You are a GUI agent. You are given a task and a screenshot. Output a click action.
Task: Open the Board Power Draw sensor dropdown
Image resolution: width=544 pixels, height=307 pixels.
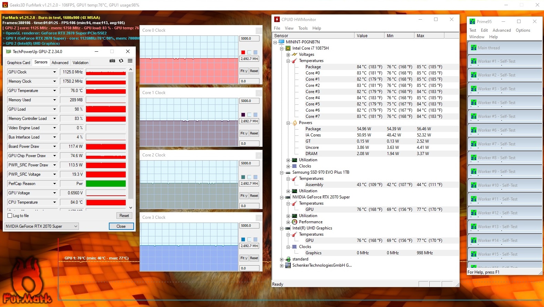[x=54, y=146]
